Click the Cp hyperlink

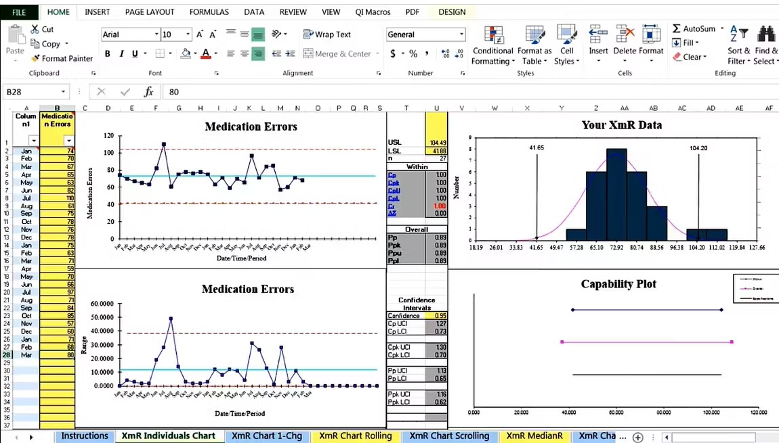pyautogui.click(x=392, y=175)
